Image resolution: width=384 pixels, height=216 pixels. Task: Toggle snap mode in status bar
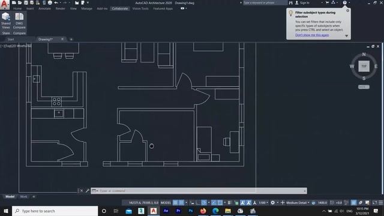click(181, 203)
